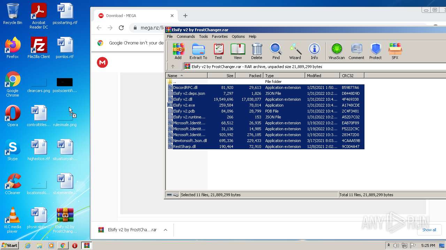Click the SFX toolbar icon
The image size is (446, 250).
click(395, 51)
